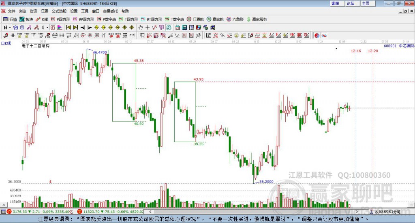Step chart left with black left arrow
The image size is (415, 223).
[x=83, y=27]
